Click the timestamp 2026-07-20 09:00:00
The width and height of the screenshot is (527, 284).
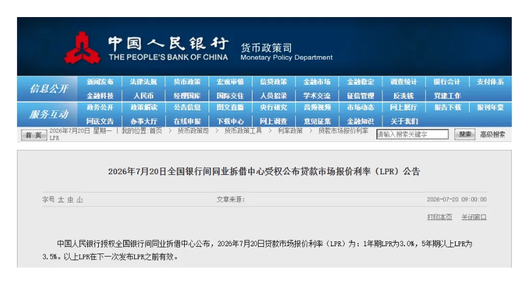(x=456, y=199)
